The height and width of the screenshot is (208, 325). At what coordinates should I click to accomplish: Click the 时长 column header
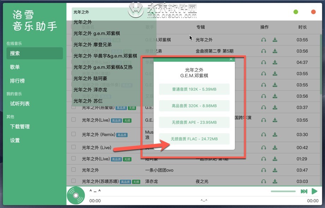coord(302,27)
